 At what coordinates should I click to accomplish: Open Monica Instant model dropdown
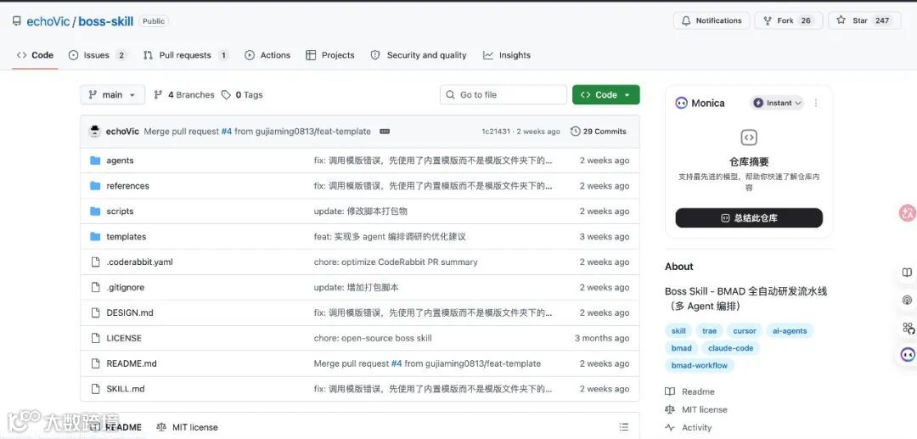click(777, 103)
